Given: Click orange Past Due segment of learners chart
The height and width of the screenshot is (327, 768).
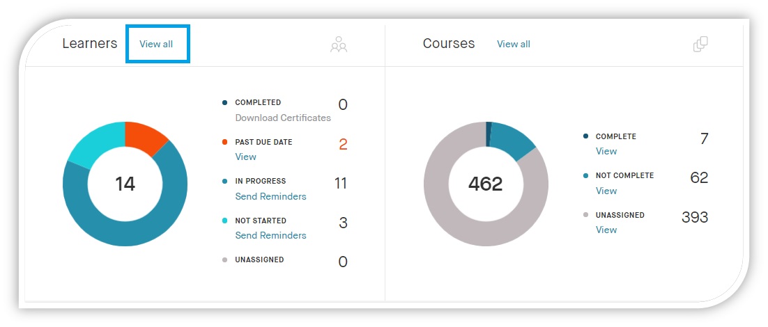Looking at the screenshot, I should [x=144, y=136].
